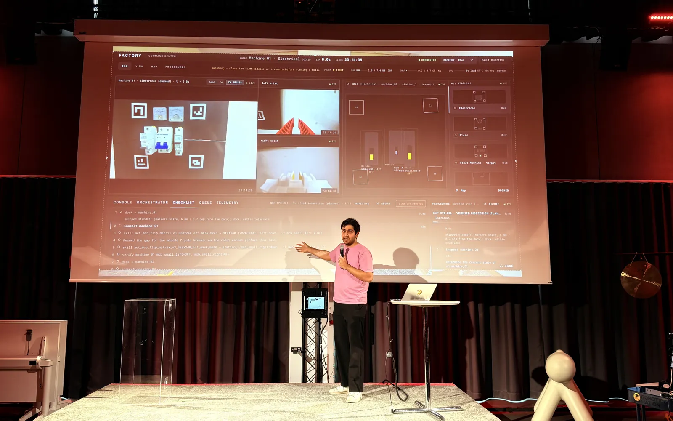Viewport: 673px width, 421px height.
Task: Click the head camera main feed
Action: coord(184,140)
